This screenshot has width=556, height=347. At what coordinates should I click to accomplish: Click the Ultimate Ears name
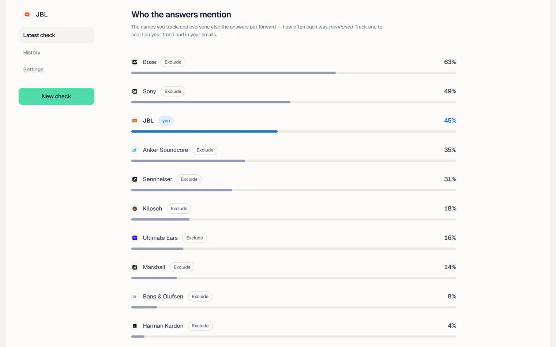point(160,238)
